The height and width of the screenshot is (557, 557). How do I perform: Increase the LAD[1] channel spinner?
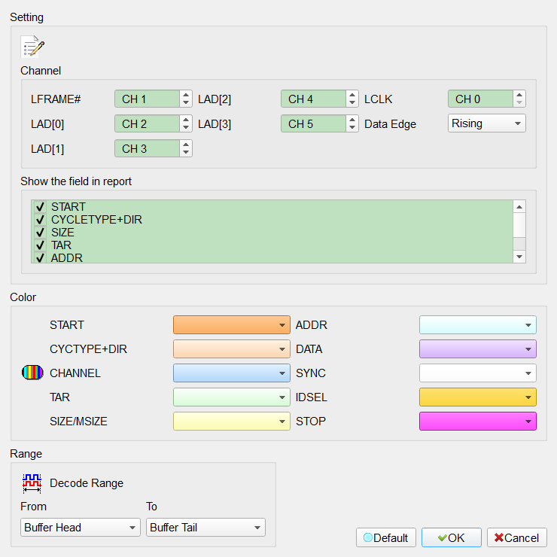(x=186, y=145)
